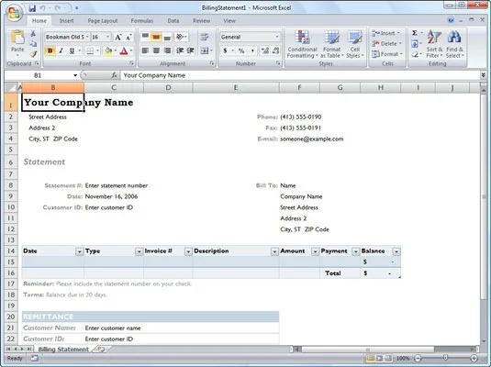Click the formula bar text field
491x367 pixels.
tap(301, 75)
